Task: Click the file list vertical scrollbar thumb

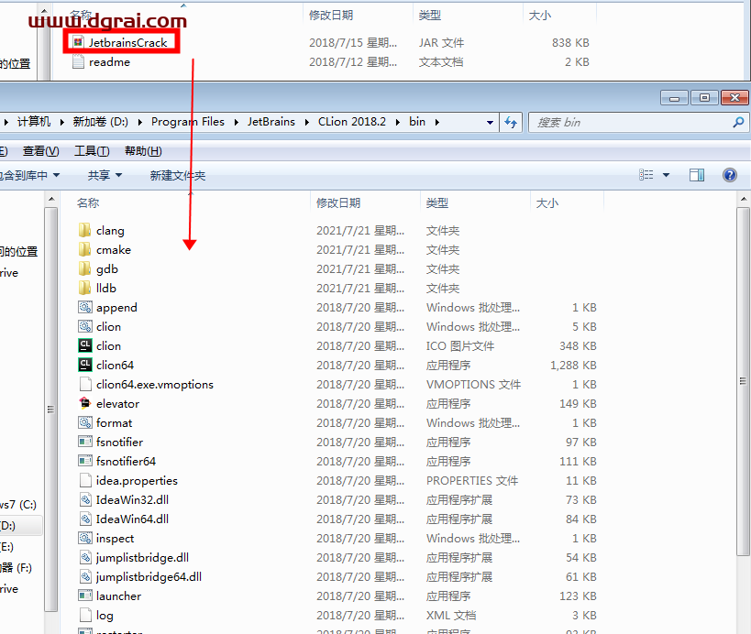Action: click(x=744, y=382)
